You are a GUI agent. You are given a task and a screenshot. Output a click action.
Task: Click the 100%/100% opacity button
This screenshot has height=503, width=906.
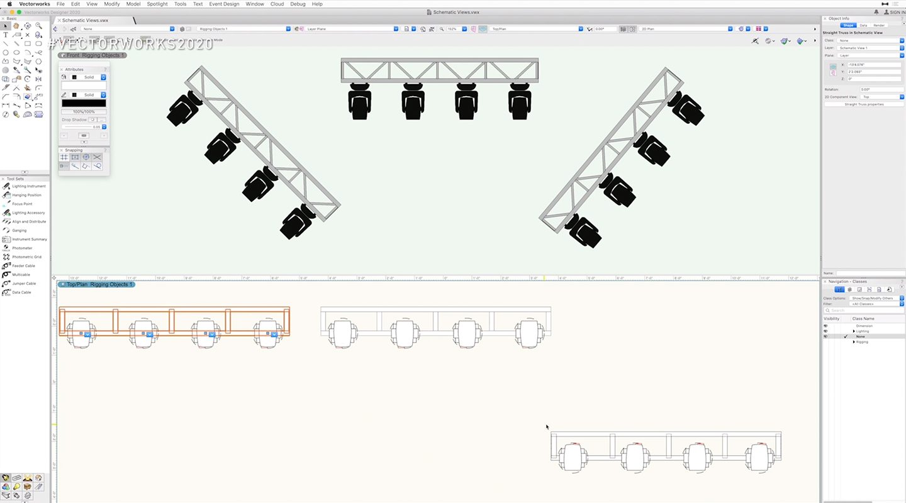(x=84, y=111)
